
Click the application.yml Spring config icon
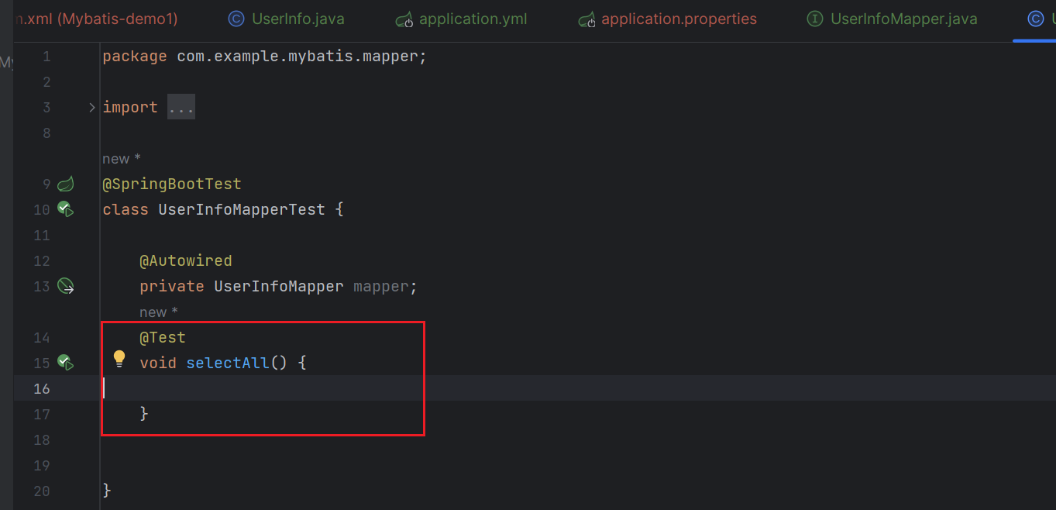pyautogui.click(x=404, y=19)
